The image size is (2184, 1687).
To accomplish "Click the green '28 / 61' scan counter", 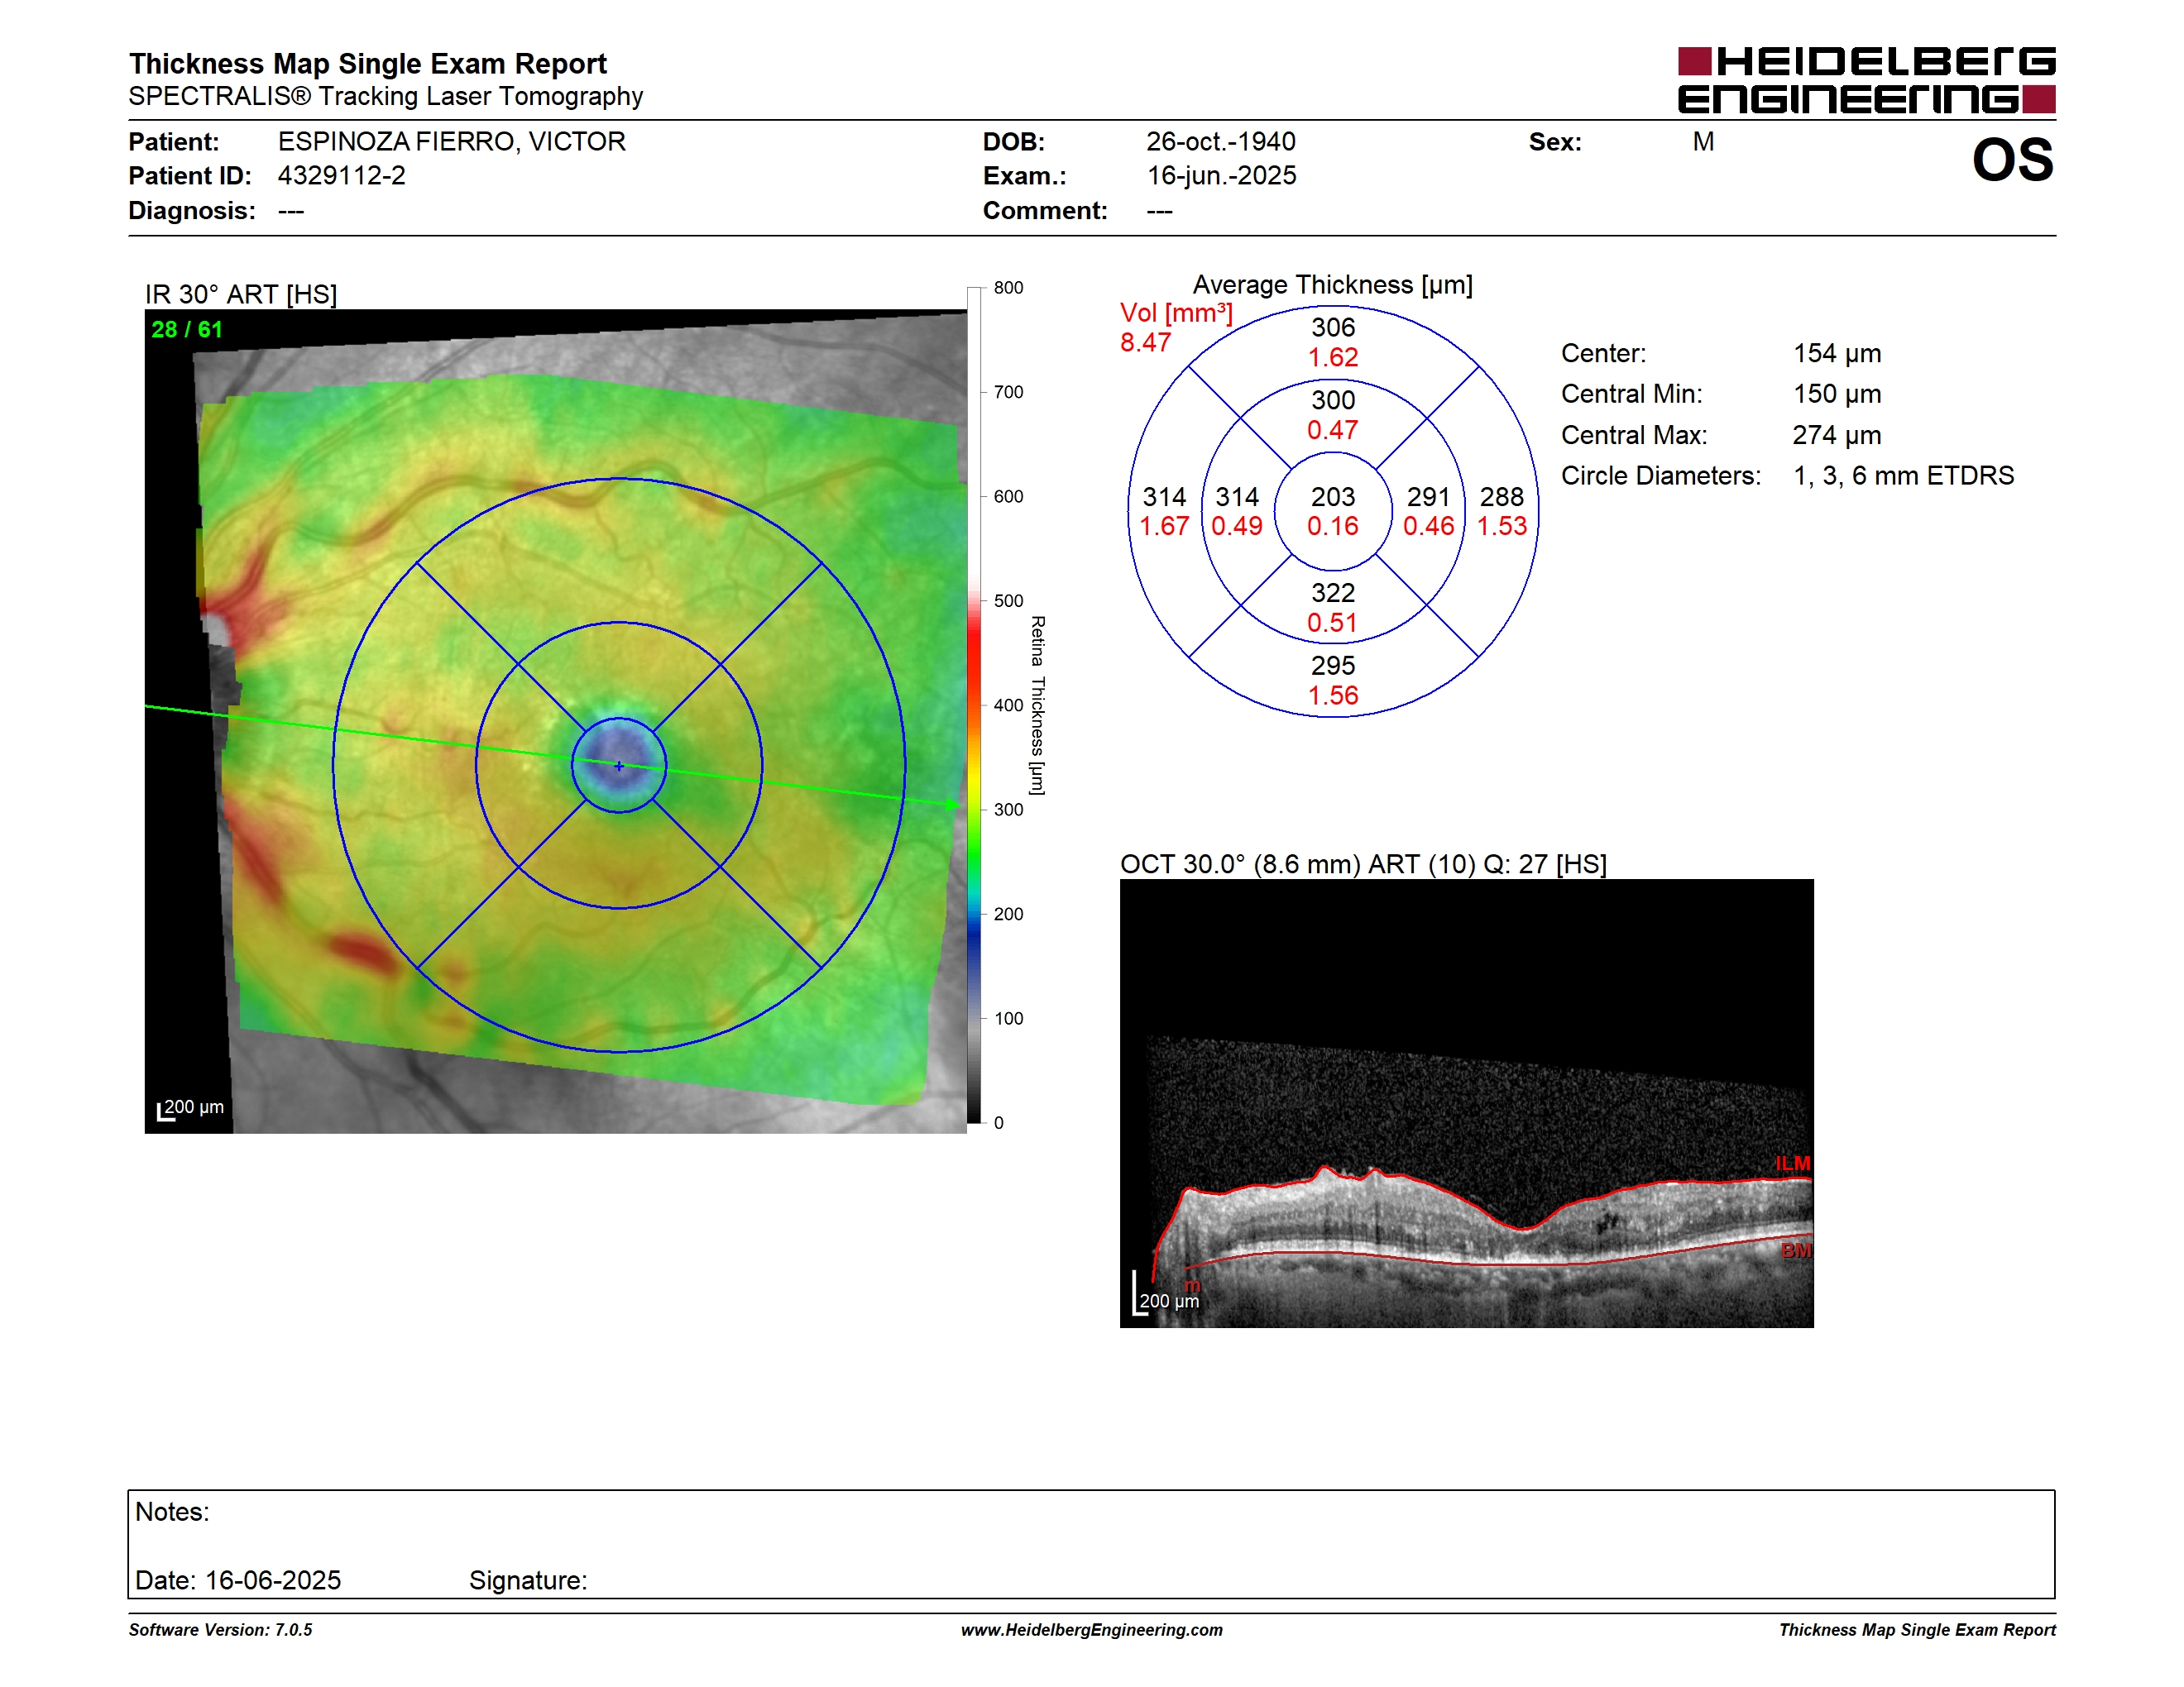I will tap(187, 329).
